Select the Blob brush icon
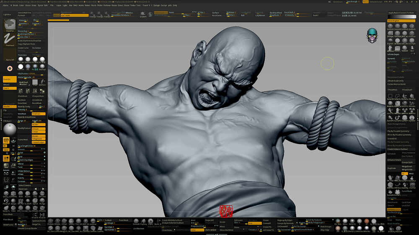419x235 pixels. (x=21, y=194)
